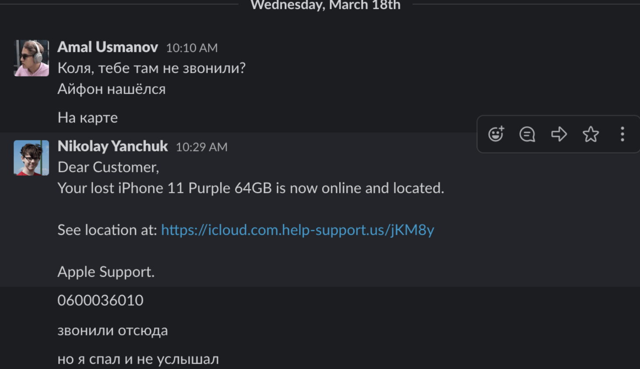Reply in thread to Nikolay's message
Viewport: 640px width, 369px height.
point(527,134)
